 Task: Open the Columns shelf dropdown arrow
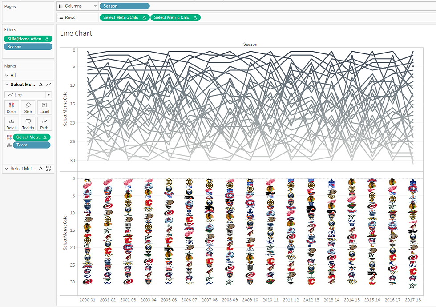tap(95, 6)
